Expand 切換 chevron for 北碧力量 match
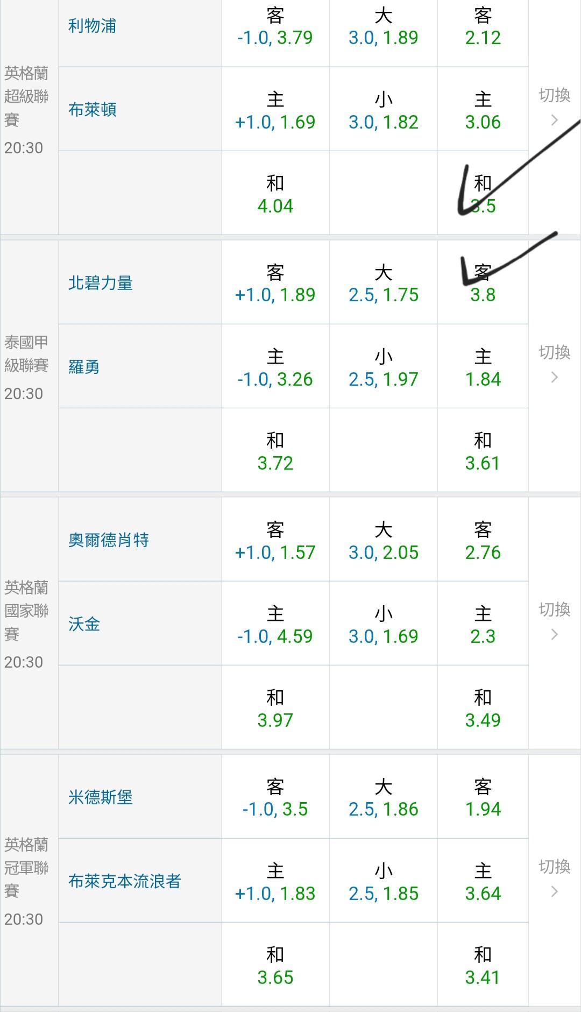Image resolution: width=581 pixels, height=1012 pixels. click(x=555, y=365)
